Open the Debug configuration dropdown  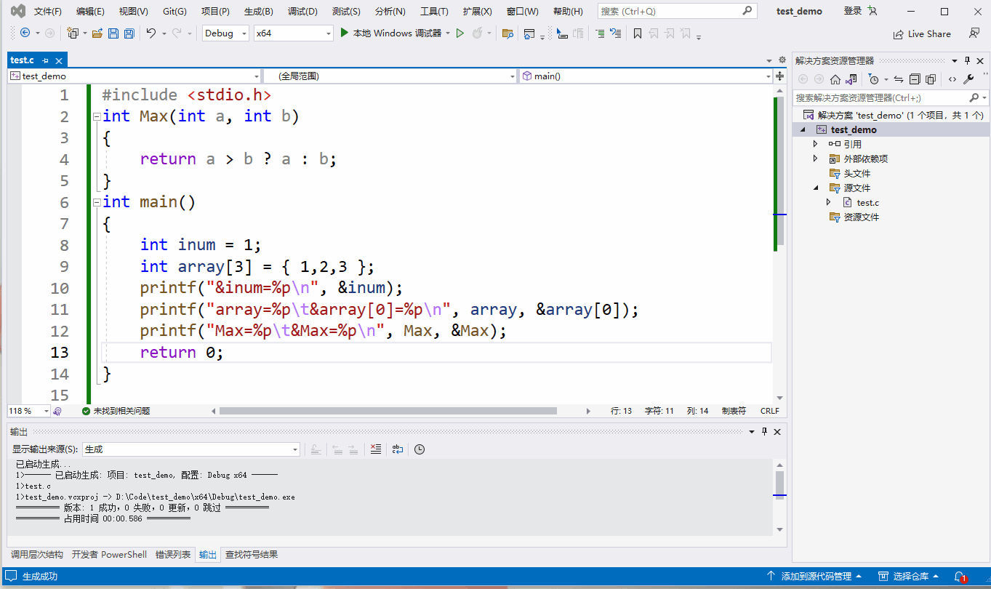[225, 33]
